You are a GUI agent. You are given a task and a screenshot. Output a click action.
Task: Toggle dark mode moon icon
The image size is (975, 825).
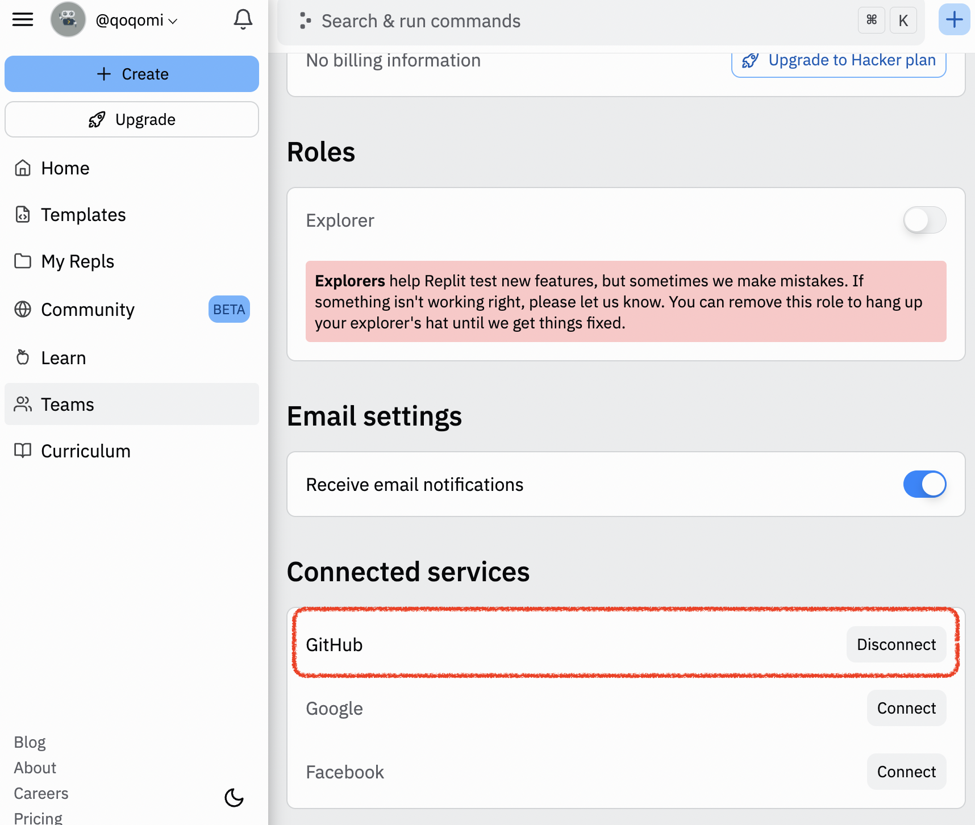click(x=234, y=798)
